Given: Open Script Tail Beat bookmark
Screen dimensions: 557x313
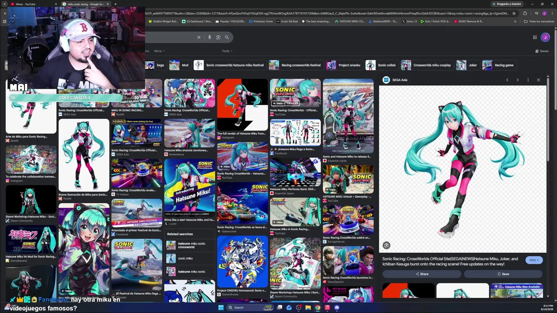Looking at the screenshot, I should coord(287,21).
